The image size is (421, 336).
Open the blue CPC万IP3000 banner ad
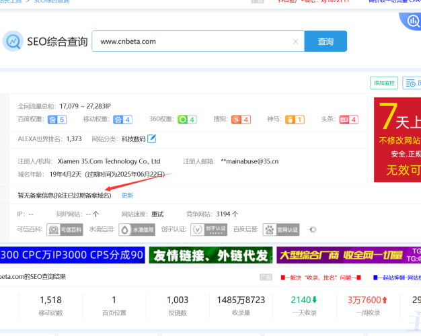(73, 255)
